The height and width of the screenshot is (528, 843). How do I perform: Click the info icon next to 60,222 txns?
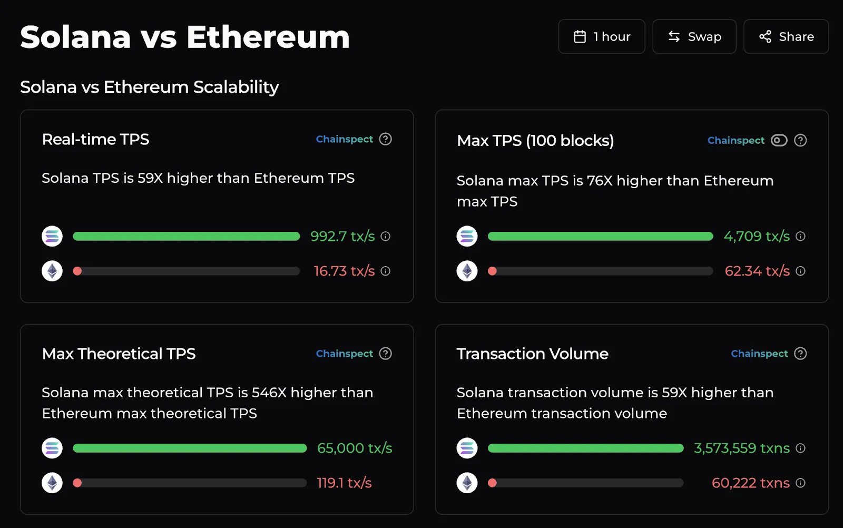(x=800, y=483)
